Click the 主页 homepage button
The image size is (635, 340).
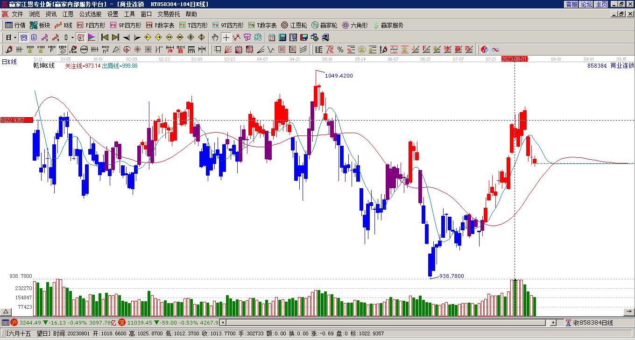click(x=601, y=4)
